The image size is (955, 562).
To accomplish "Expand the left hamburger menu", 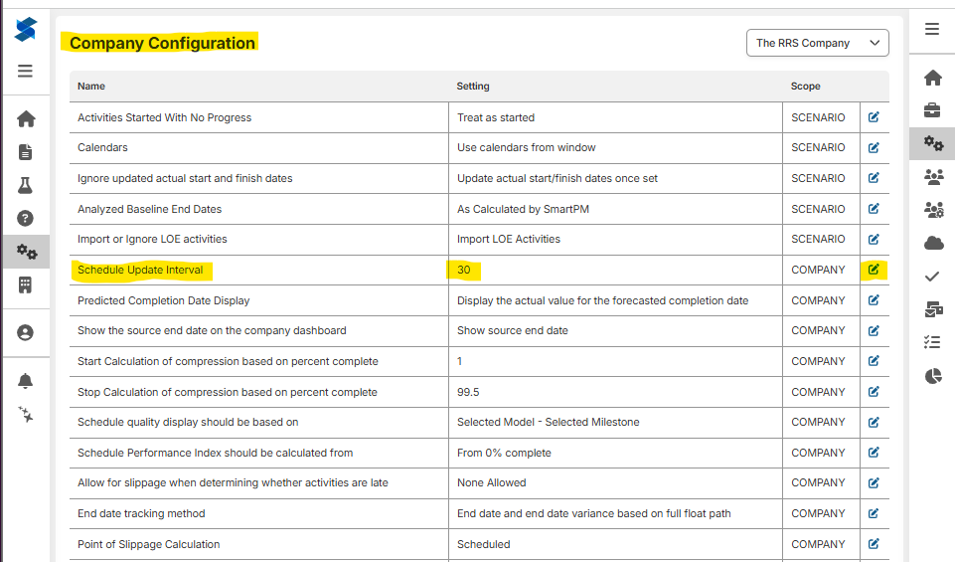I will coord(25,71).
